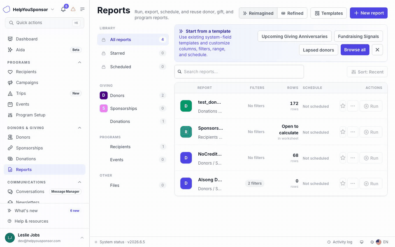Choose Fundraising Signals template

pyautogui.click(x=358, y=36)
